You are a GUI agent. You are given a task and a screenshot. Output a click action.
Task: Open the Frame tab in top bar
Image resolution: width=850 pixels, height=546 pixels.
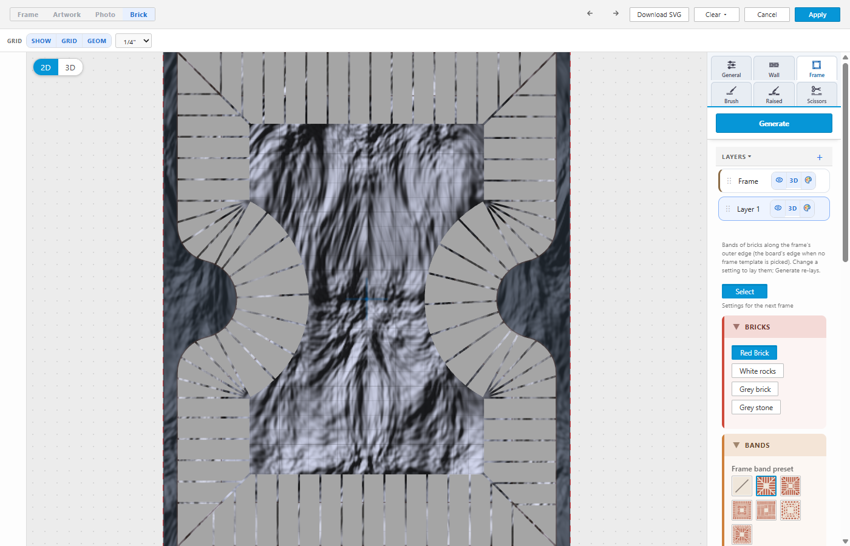tap(28, 15)
